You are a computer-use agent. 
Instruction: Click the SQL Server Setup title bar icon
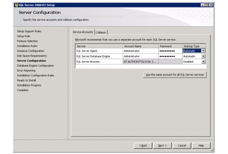[16, 5]
